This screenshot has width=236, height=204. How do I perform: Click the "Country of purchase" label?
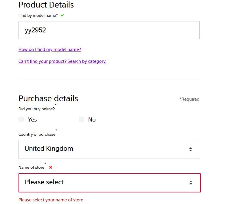pyautogui.click(x=37, y=134)
